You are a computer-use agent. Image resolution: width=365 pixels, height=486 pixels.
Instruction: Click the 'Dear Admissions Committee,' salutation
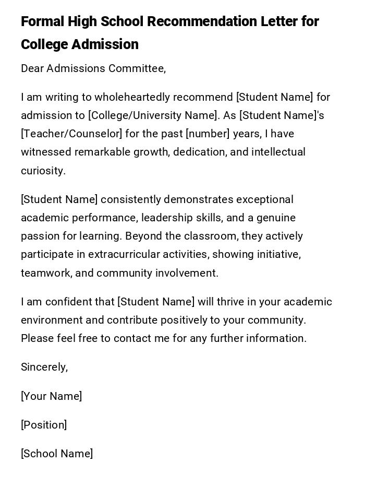click(93, 68)
